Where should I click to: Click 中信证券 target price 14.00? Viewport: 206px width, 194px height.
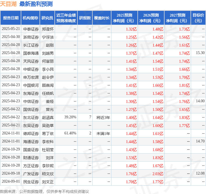[200, 101]
